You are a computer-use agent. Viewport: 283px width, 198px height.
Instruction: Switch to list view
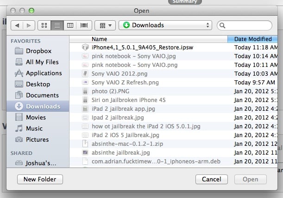click(57, 25)
